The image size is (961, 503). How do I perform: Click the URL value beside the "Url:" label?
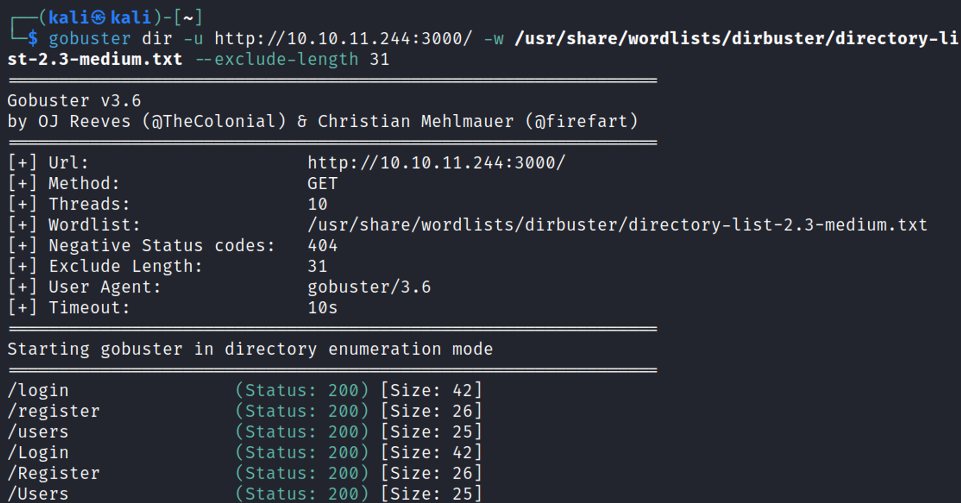point(436,163)
